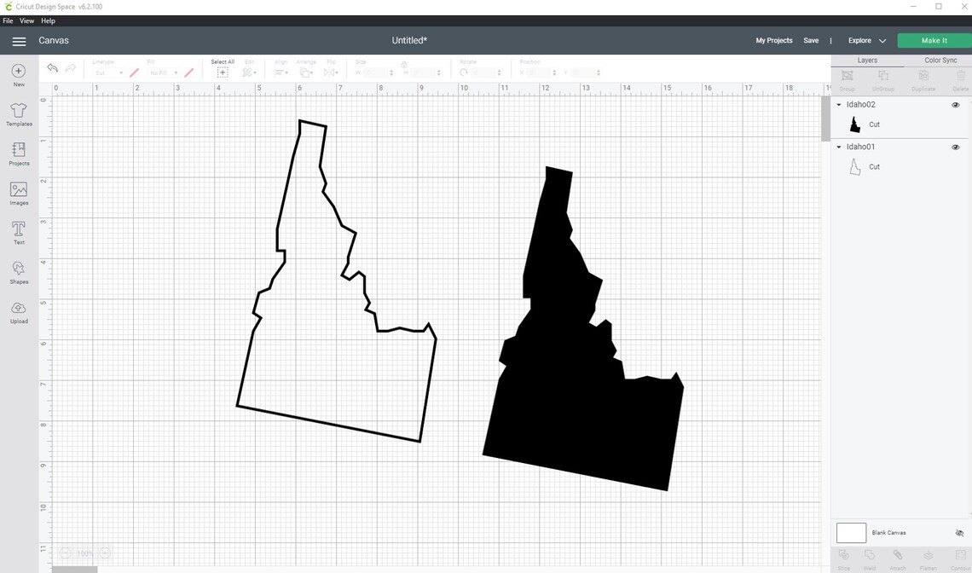Open the View menu

tap(26, 20)
